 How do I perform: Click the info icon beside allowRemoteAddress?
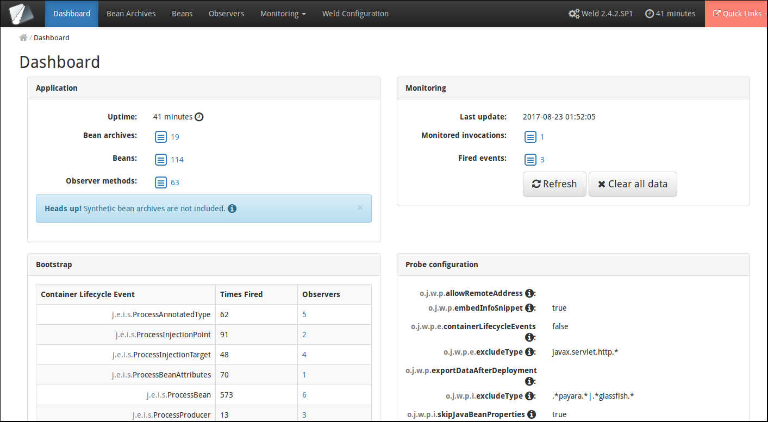tap(529, 293)
